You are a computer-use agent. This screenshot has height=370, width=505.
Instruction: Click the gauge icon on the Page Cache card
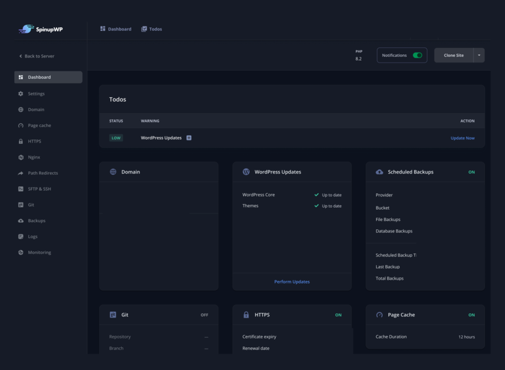[x=379, y=314]
